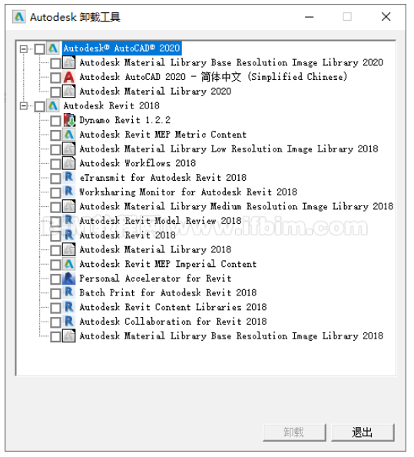Click the Revit Model Review 2018 icon

click(69, 221)
